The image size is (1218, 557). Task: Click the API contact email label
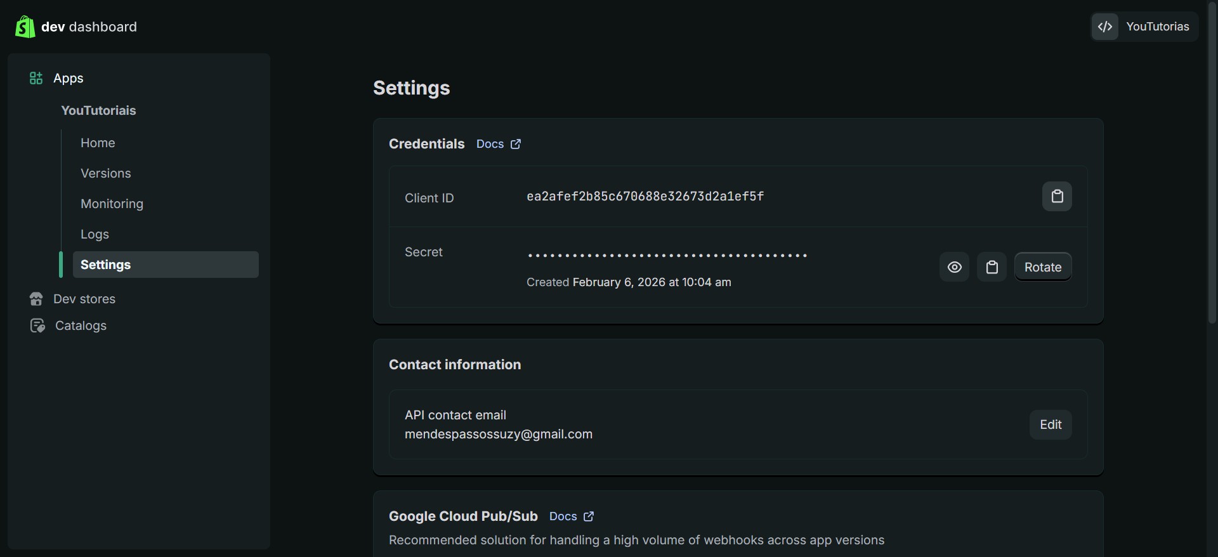pos(455,415)
